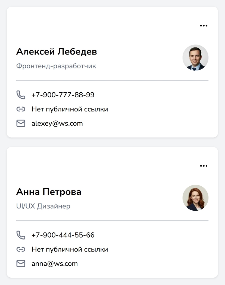This screenshot has width=225, height=285.
Task: Click the phone icon next to +7-900-444-55-66
Action: pos(21,235)
